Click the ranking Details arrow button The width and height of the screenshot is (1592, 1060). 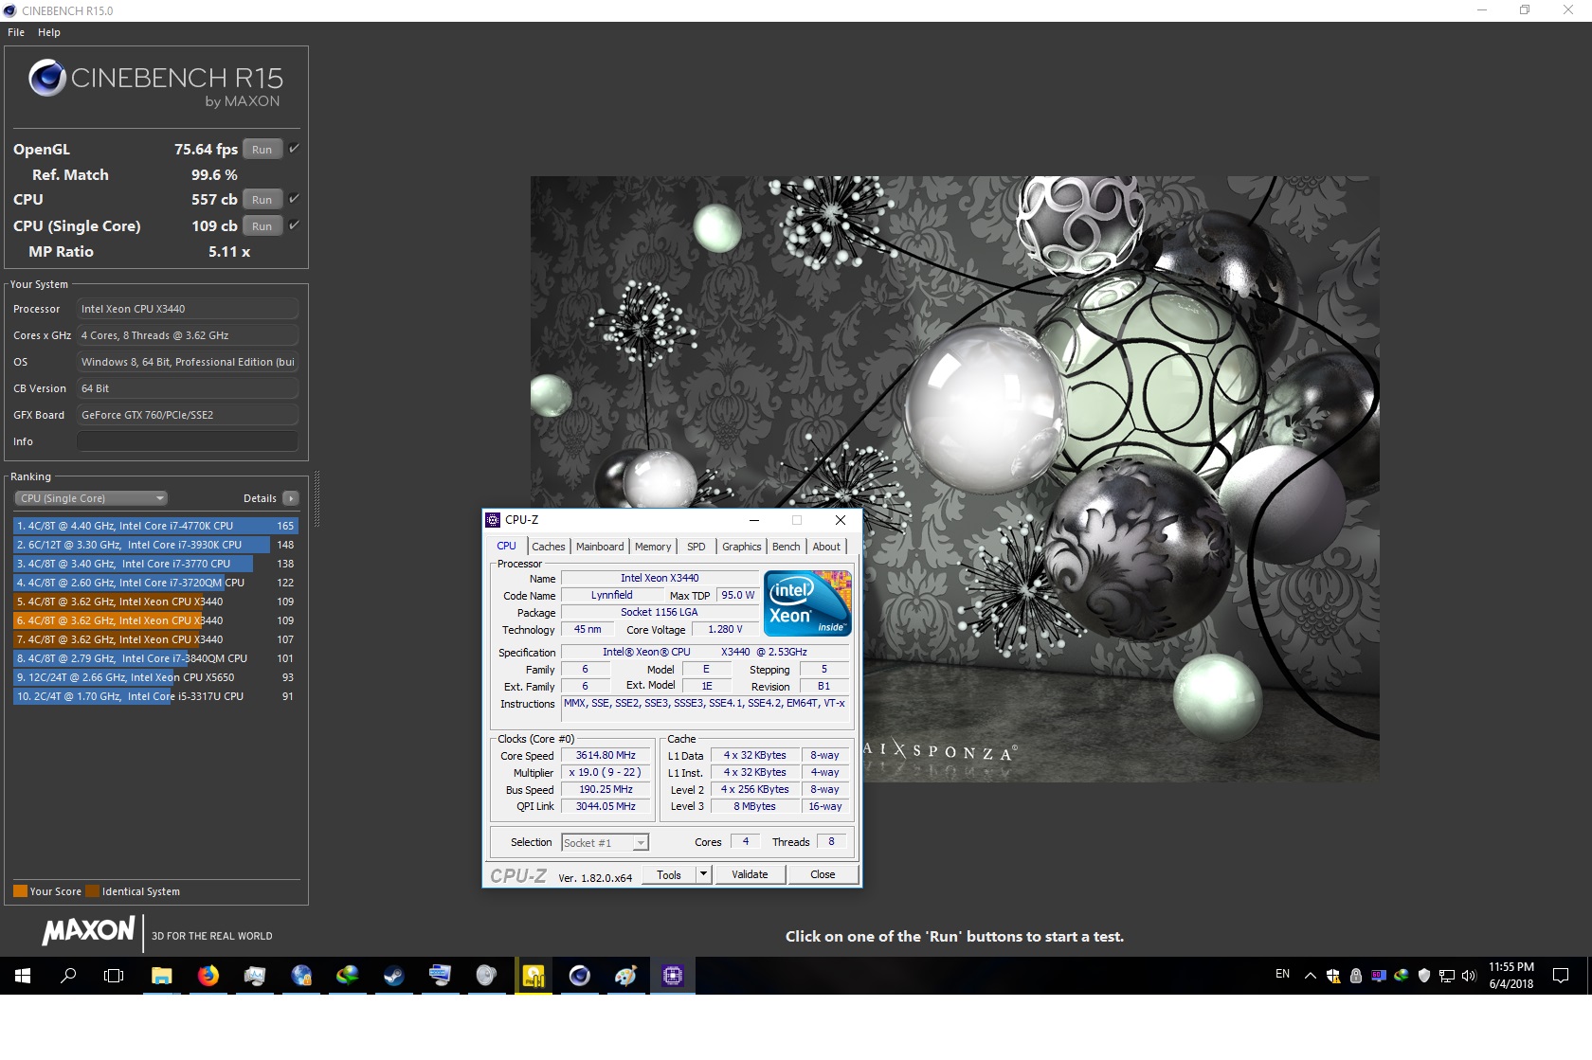tap(291, 498)
